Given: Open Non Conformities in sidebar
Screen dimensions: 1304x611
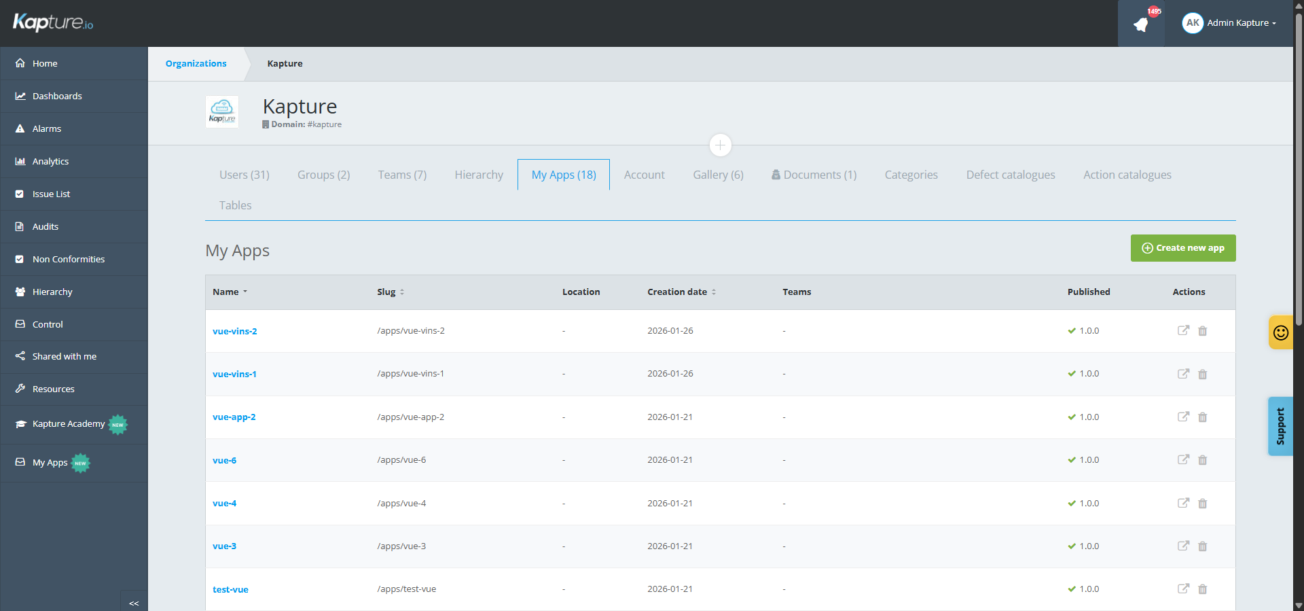Looking at the screenshot, I should click(73, 259).
